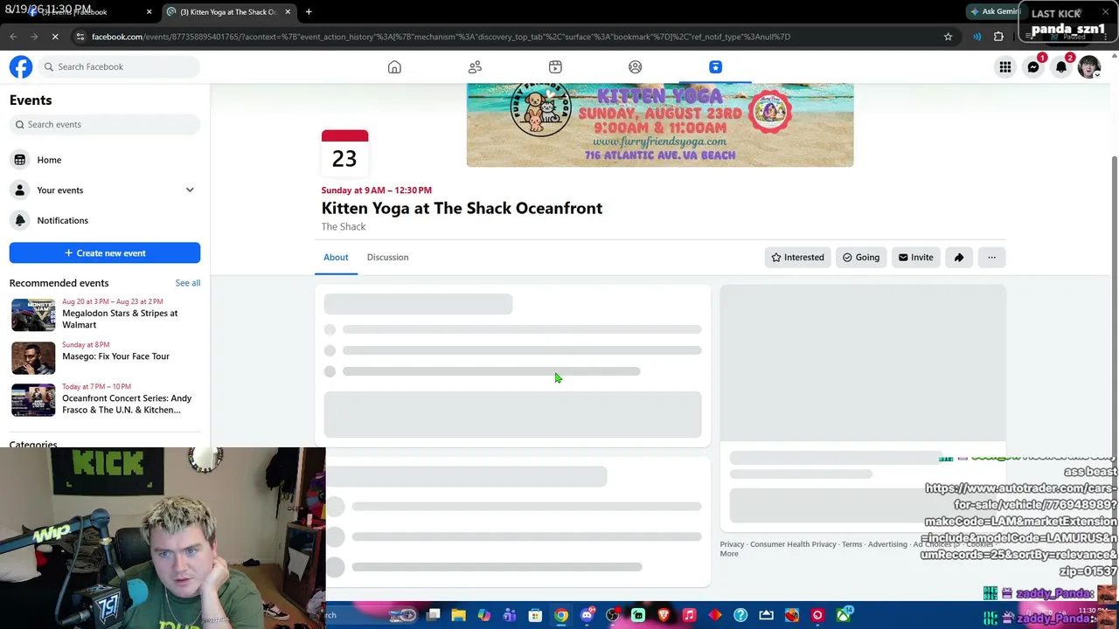This screenshot has width=1119, height=629.
Task: Open Megalodon Stars & Stripes event thumbnail
Action: [33, 314]
